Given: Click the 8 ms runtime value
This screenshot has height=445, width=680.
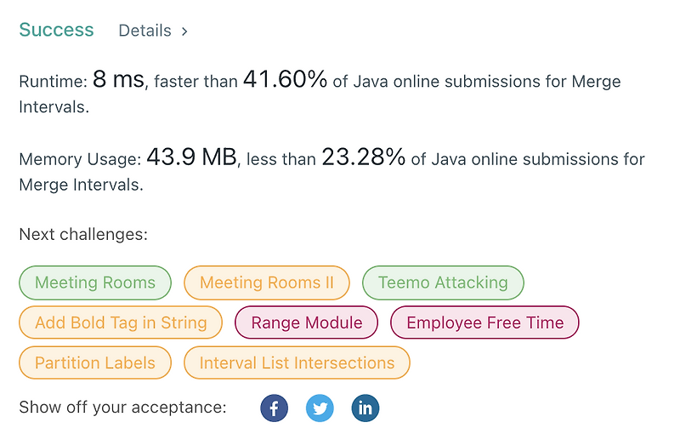Looking at the screenshot, I should [118, 81].
